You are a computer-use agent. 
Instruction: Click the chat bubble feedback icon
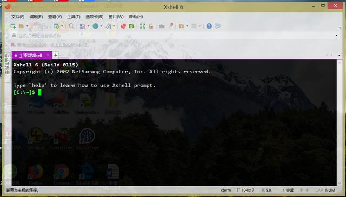pyautogui.click(x=217, y=26)
